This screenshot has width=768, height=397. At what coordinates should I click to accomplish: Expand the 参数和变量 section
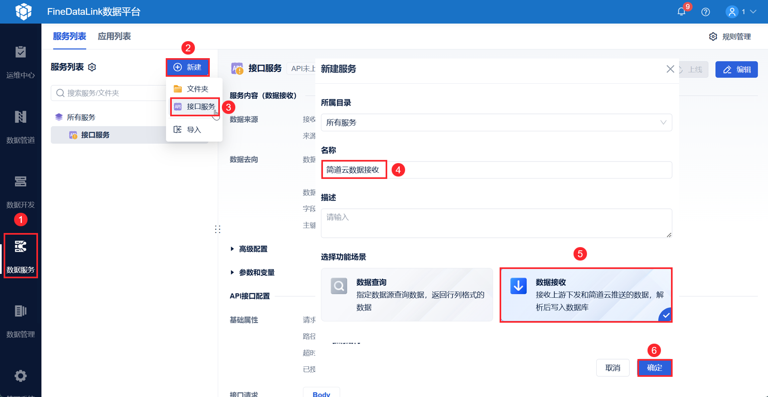[x=253, y=273]
